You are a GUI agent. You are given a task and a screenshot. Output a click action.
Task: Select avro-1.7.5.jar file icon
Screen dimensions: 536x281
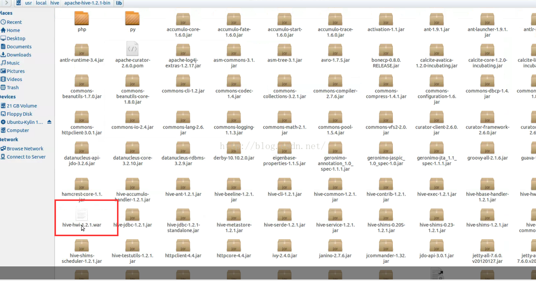click(335, 50)
